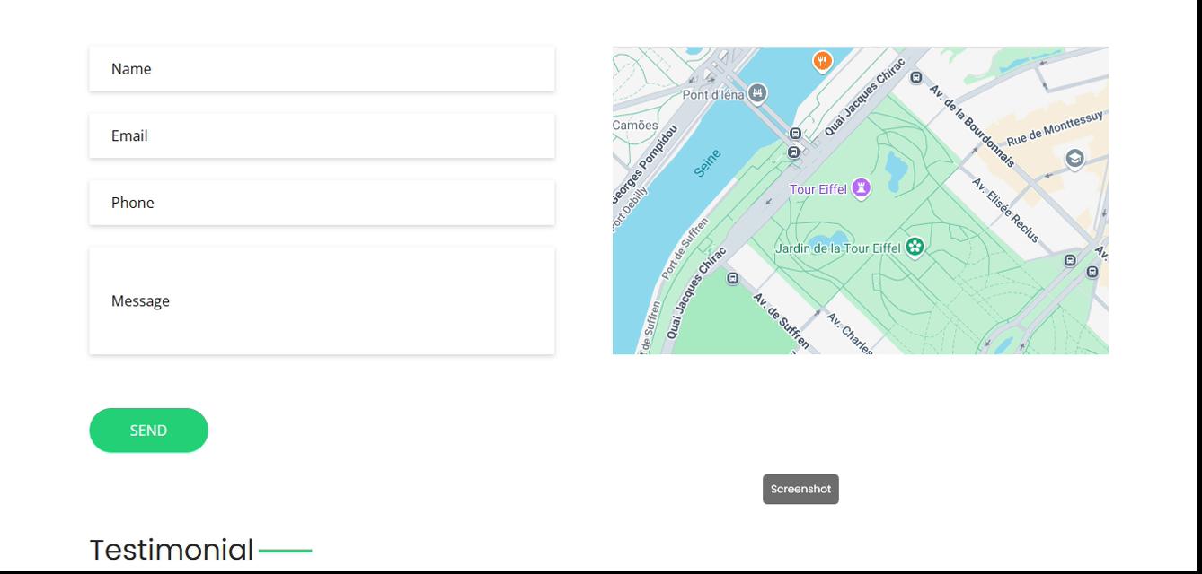Select the Phone input box

coord(322,203)
